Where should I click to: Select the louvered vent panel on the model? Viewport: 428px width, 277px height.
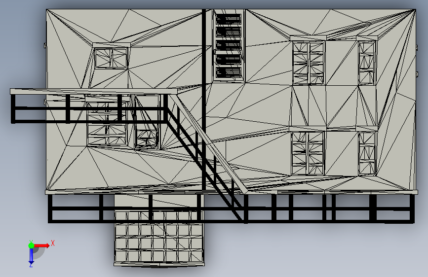(x=229, y=45)
